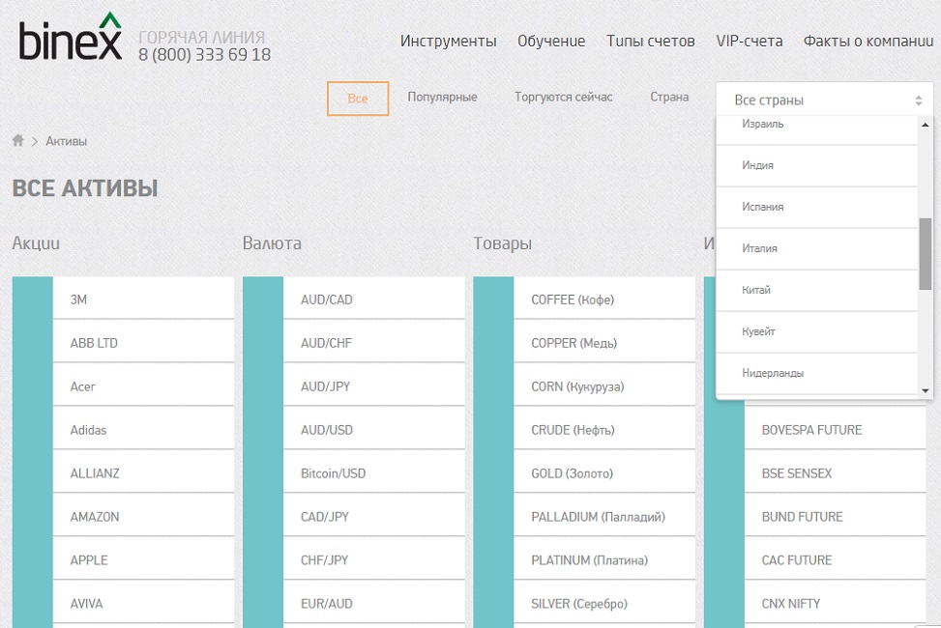Open VIP-счета in the top navigation
Image resolution: width=941 pixels, height=628 pixels.
tap(749, 41)
